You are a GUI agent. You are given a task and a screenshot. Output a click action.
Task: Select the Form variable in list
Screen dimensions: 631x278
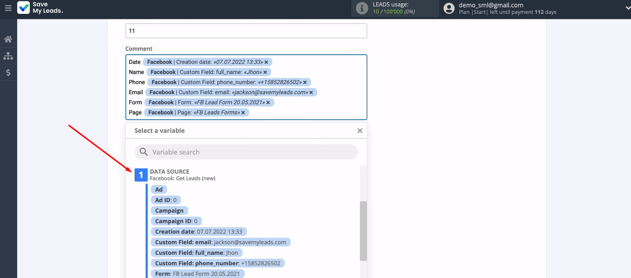pos(198,274)
